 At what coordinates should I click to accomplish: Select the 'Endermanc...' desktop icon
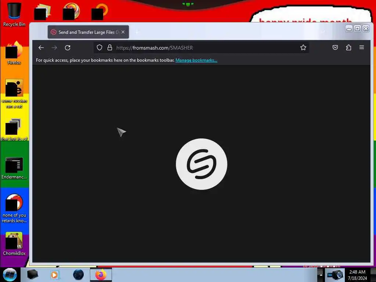click(14, 168)
